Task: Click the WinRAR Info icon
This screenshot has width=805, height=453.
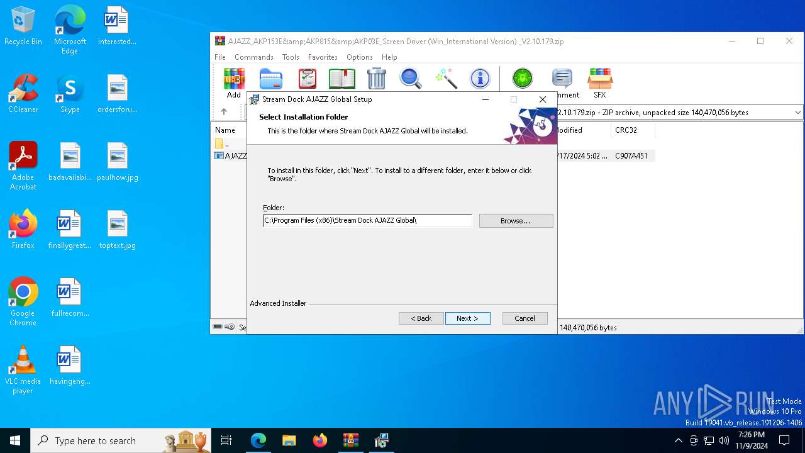Action: [480, 79]
